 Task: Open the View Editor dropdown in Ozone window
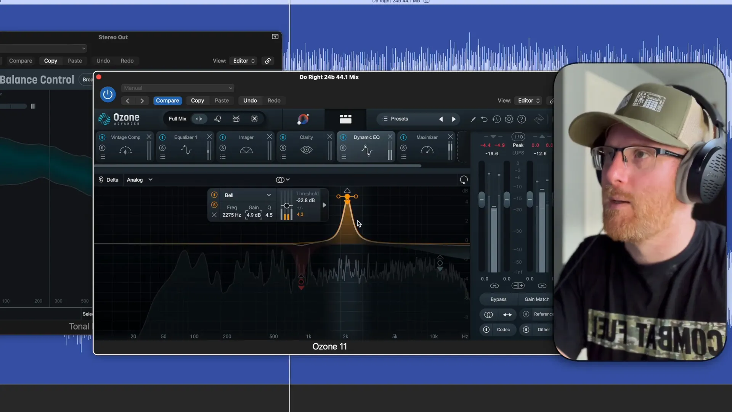tap(529, 101)
